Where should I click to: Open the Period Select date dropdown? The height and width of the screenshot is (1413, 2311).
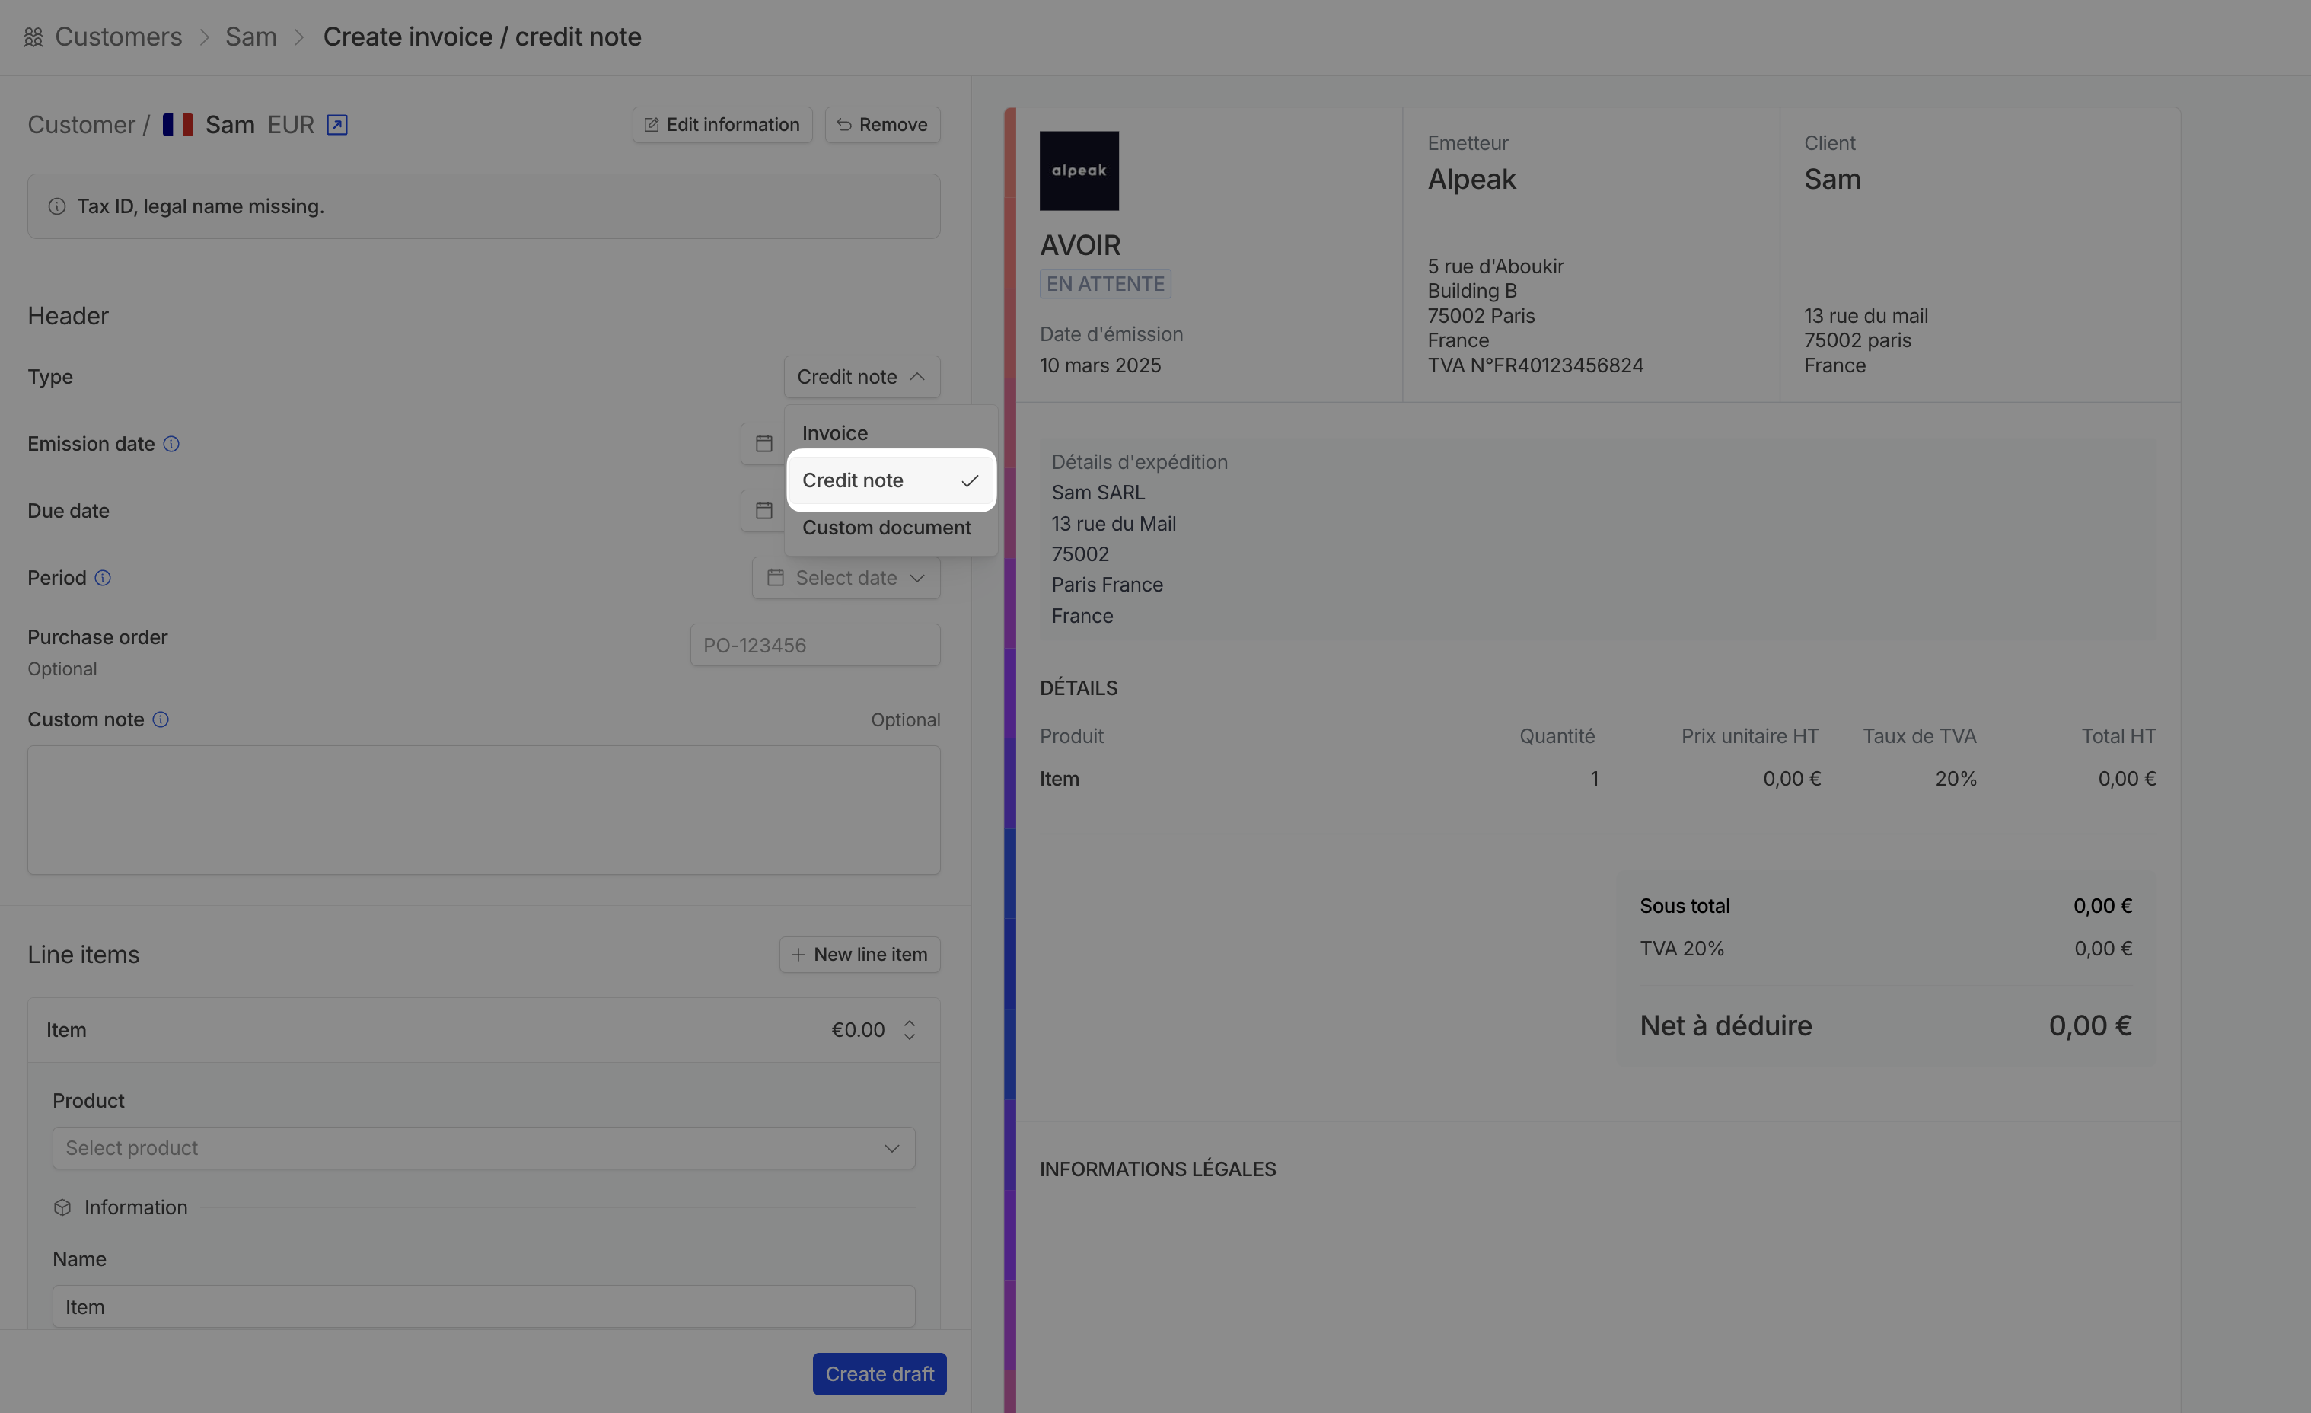pos(846,578)
